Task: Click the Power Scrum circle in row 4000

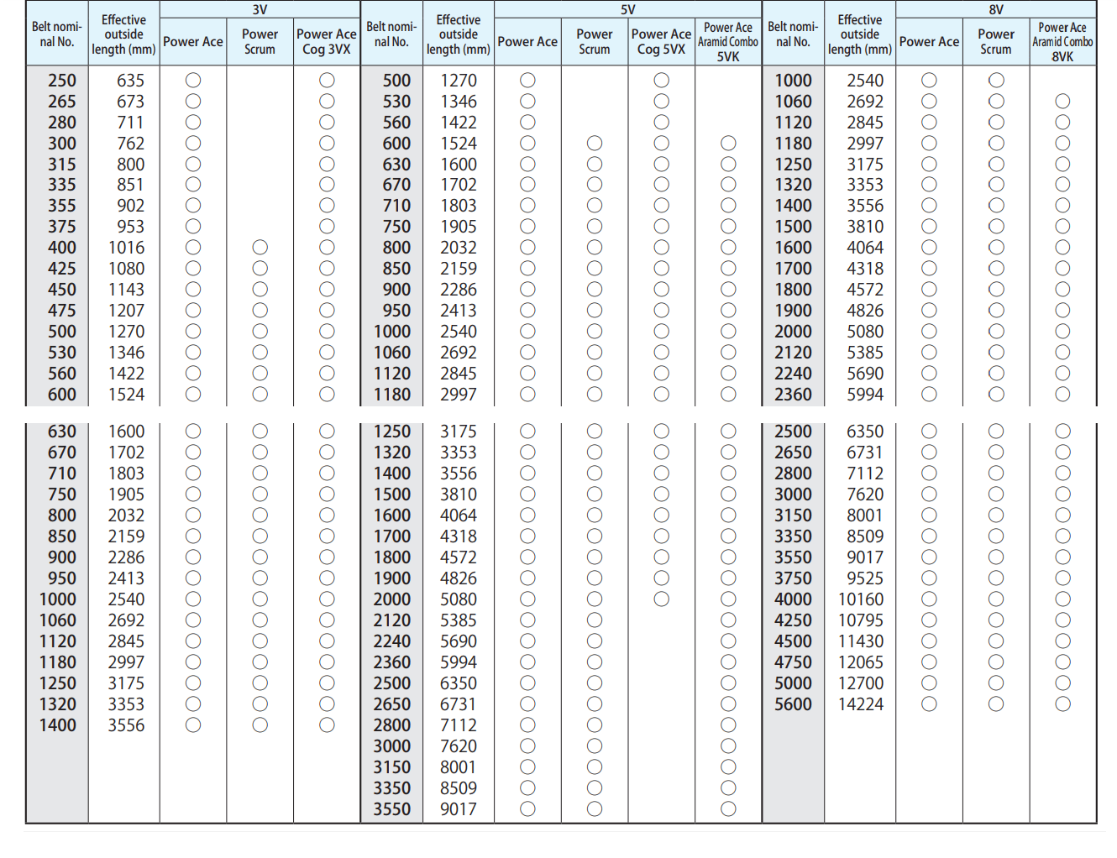Action: (996, 599)
